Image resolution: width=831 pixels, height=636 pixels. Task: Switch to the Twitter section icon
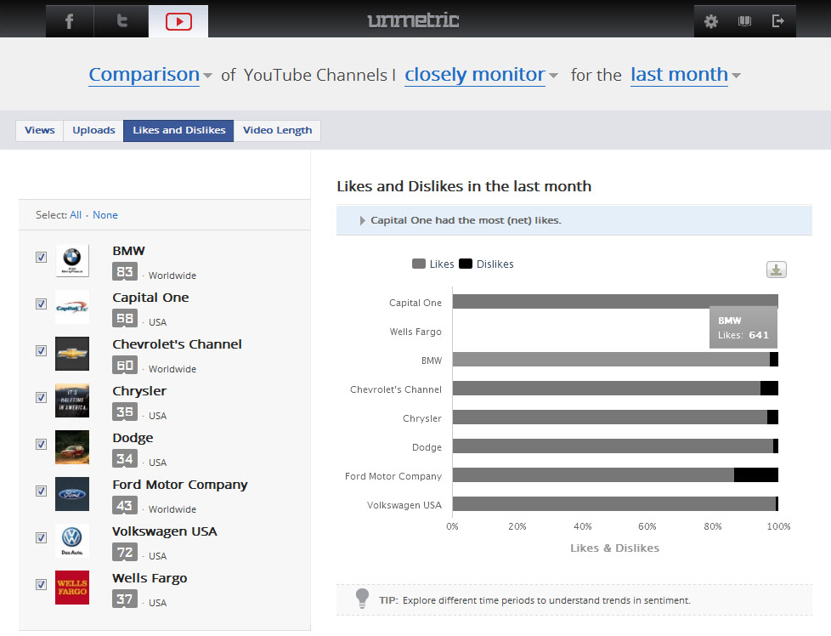point(122,21)
